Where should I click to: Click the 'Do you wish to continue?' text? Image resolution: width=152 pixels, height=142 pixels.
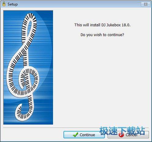[x=102, y=35]
